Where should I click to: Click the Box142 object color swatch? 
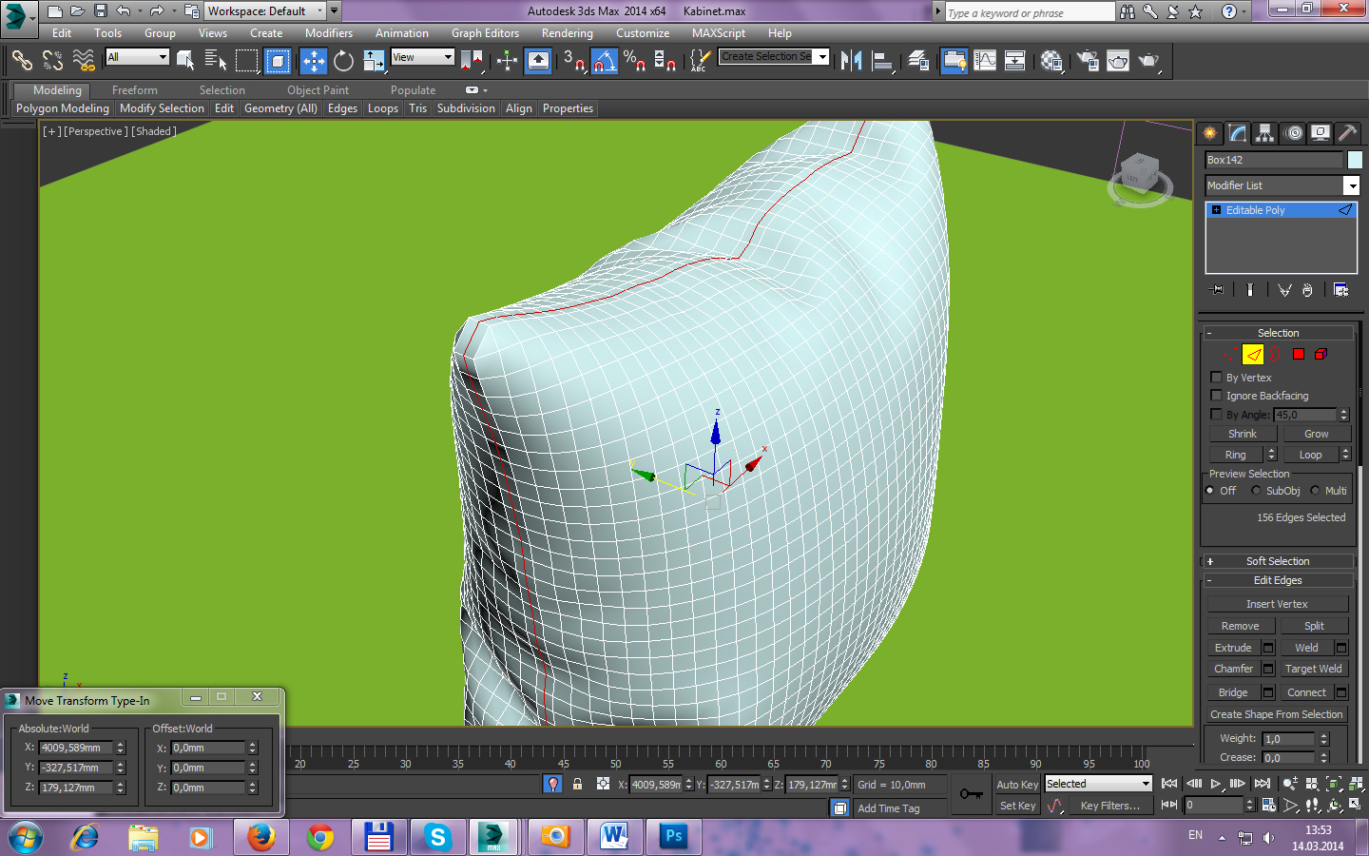click(1355, 160)
